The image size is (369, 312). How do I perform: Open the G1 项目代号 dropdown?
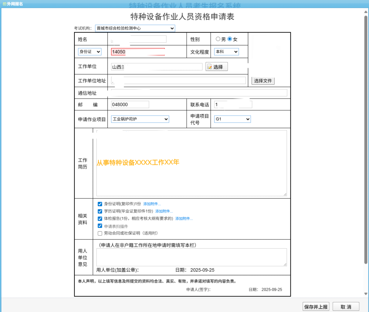click(232, 119)
